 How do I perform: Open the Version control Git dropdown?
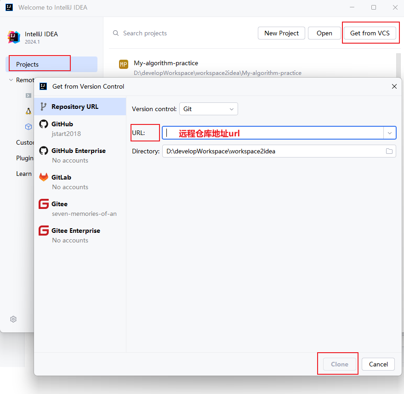[209, 109]
